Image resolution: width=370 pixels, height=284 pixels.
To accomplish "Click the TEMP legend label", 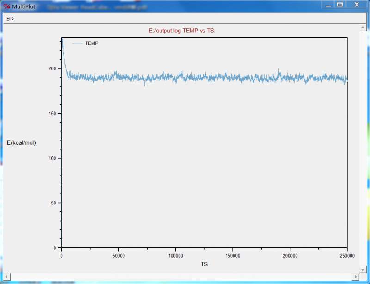I will tap(92, 43).
